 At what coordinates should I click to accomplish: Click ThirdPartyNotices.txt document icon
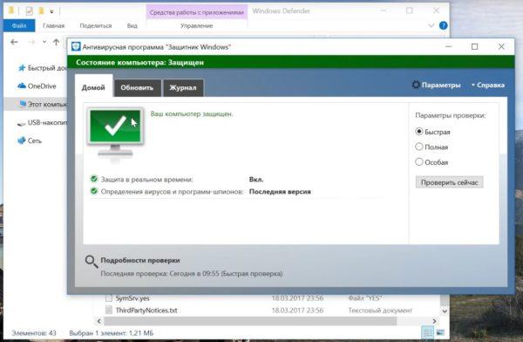coord(109,311)
